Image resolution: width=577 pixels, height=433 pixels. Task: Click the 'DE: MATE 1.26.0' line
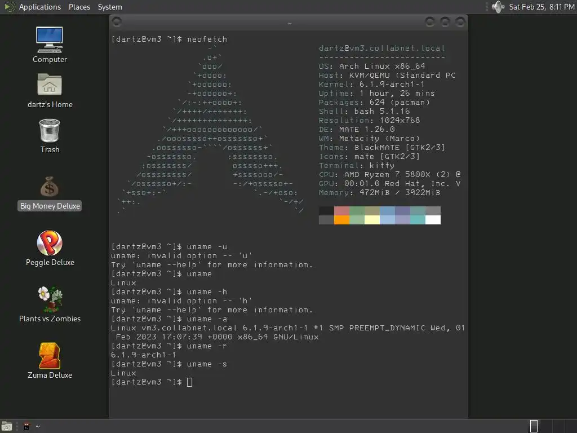(357, 130)
